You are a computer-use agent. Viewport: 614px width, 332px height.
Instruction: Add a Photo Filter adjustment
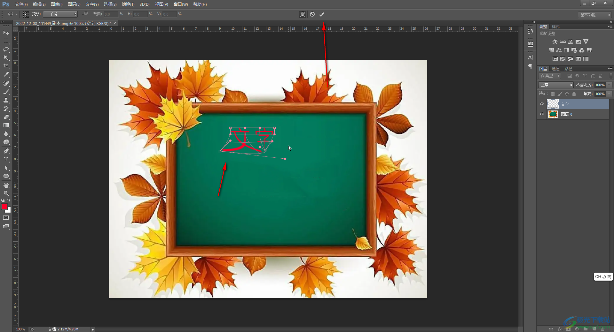[x=574, y=50]
